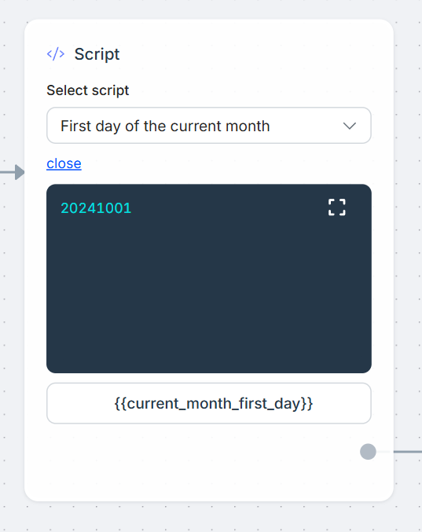Open the Select script dropdown
This screenshot has height=532, width=422.
tap(209, 126)
